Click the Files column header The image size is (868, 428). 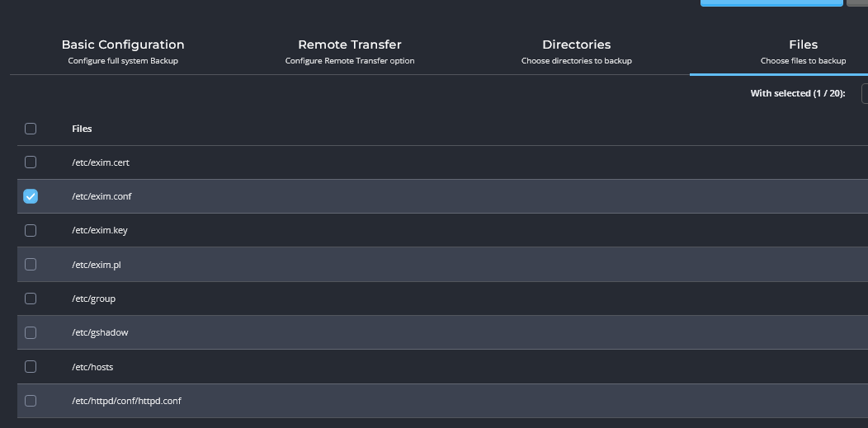[82, 129]
